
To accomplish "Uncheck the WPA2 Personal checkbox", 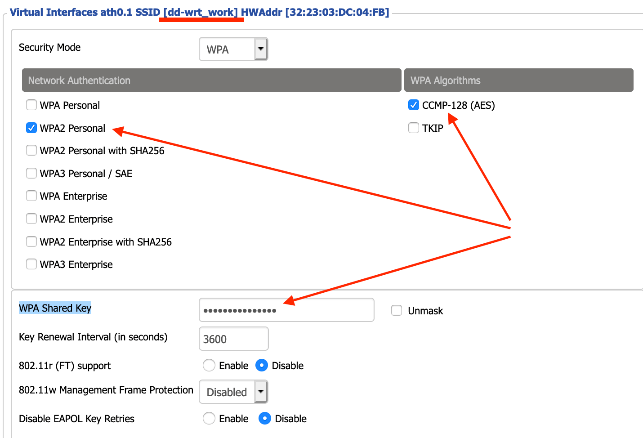I will pyautogui.click(x=31, y=128).
